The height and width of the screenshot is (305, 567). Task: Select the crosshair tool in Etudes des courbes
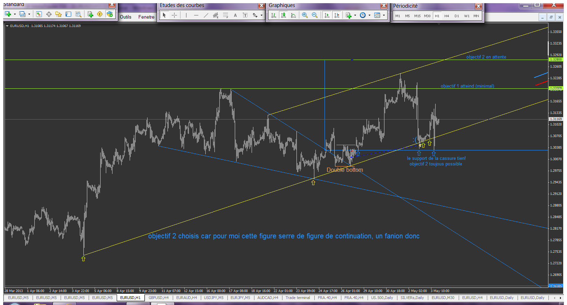pos(174,15)
